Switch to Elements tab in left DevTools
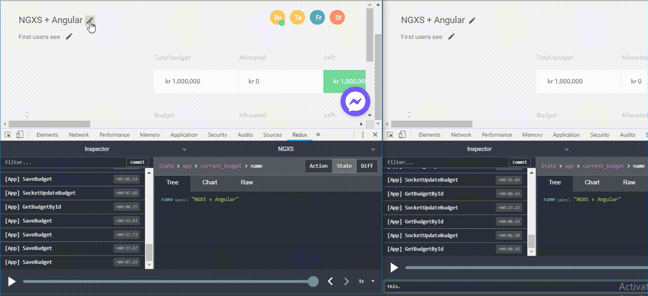Screen dimensions: 648x296 pyautogui.click(x=47, y=135)
